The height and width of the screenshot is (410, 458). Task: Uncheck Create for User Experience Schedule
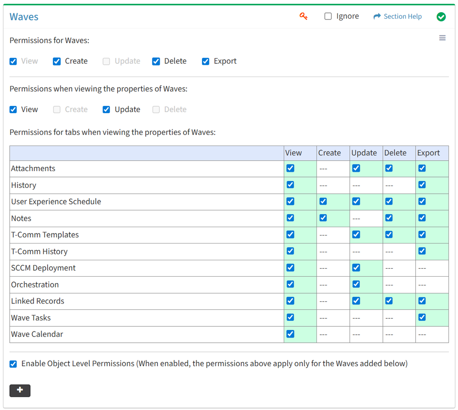[x=323, y=201]
